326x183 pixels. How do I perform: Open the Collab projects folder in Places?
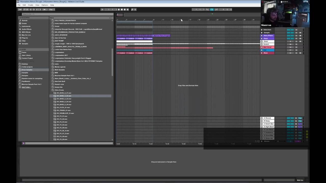pos(27,67)
